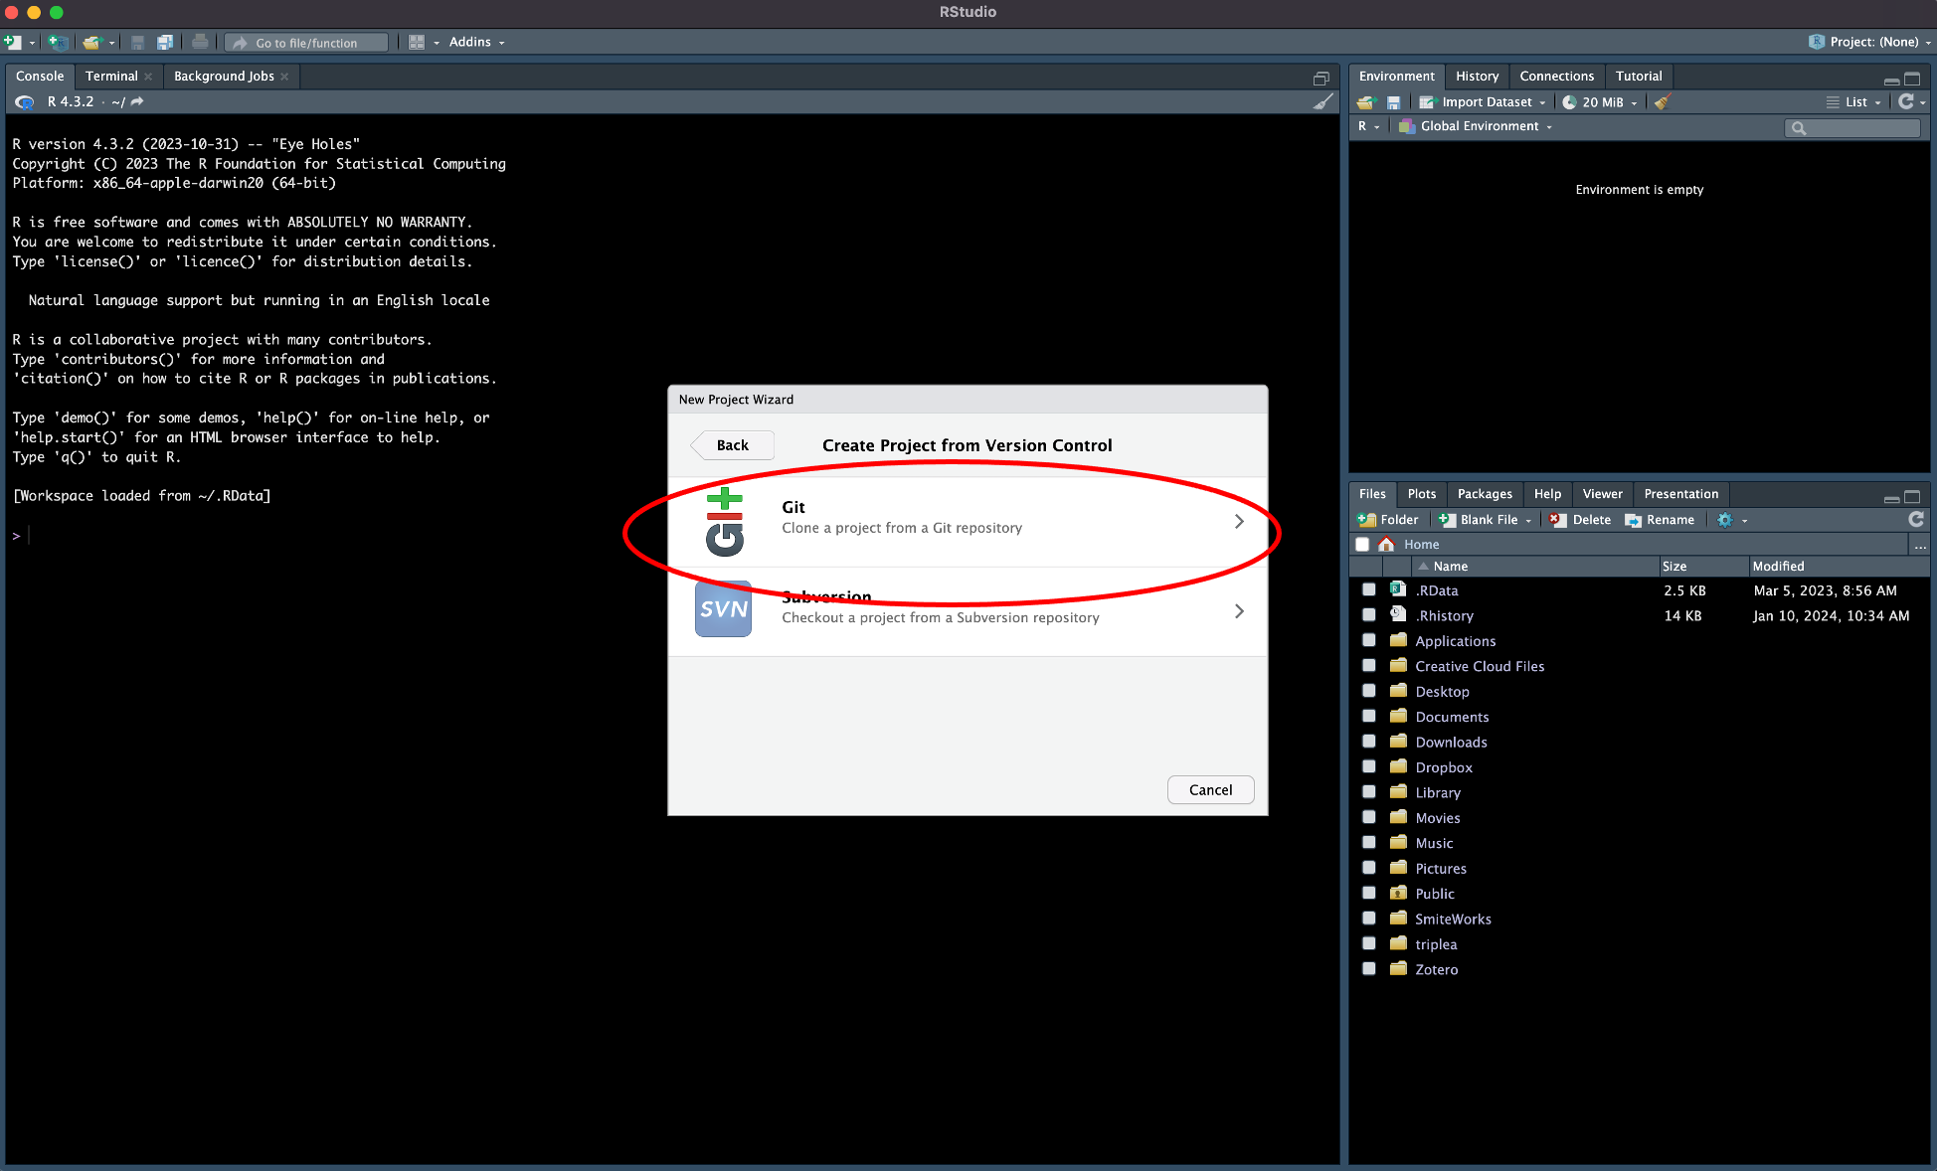Check the .RData file checkbox
1937x1171 pixels.
1369,589
